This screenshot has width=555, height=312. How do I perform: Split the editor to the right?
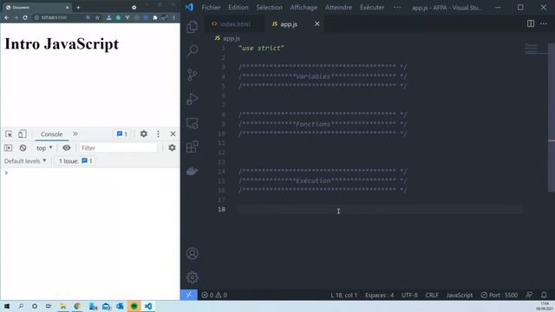530,23
